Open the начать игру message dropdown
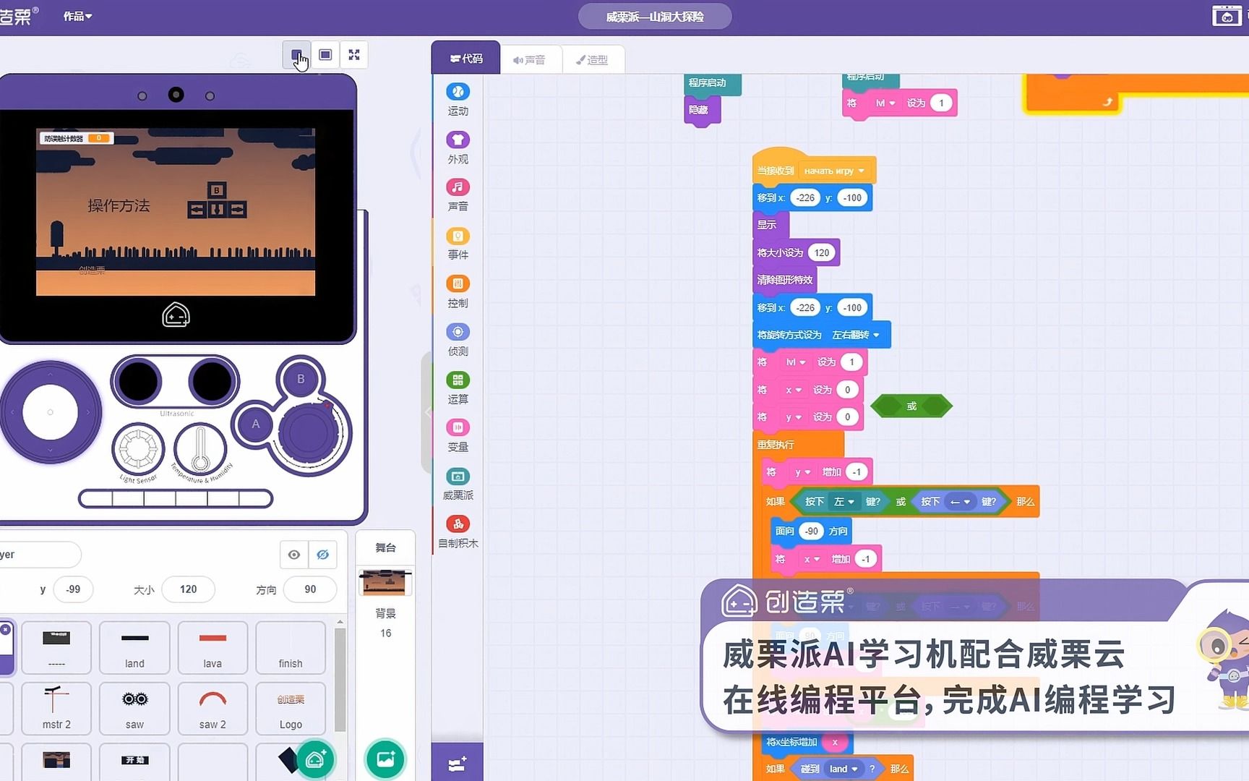Screen dimensions: 1249x781 (x=833, y=171)
